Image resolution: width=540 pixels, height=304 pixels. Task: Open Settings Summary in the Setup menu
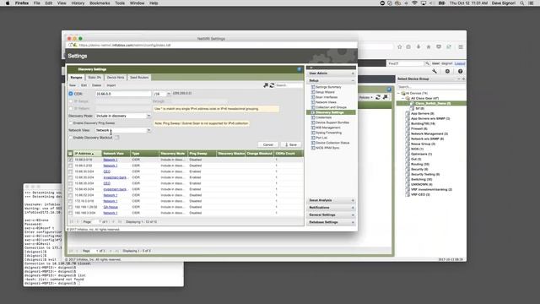(328, 87)
